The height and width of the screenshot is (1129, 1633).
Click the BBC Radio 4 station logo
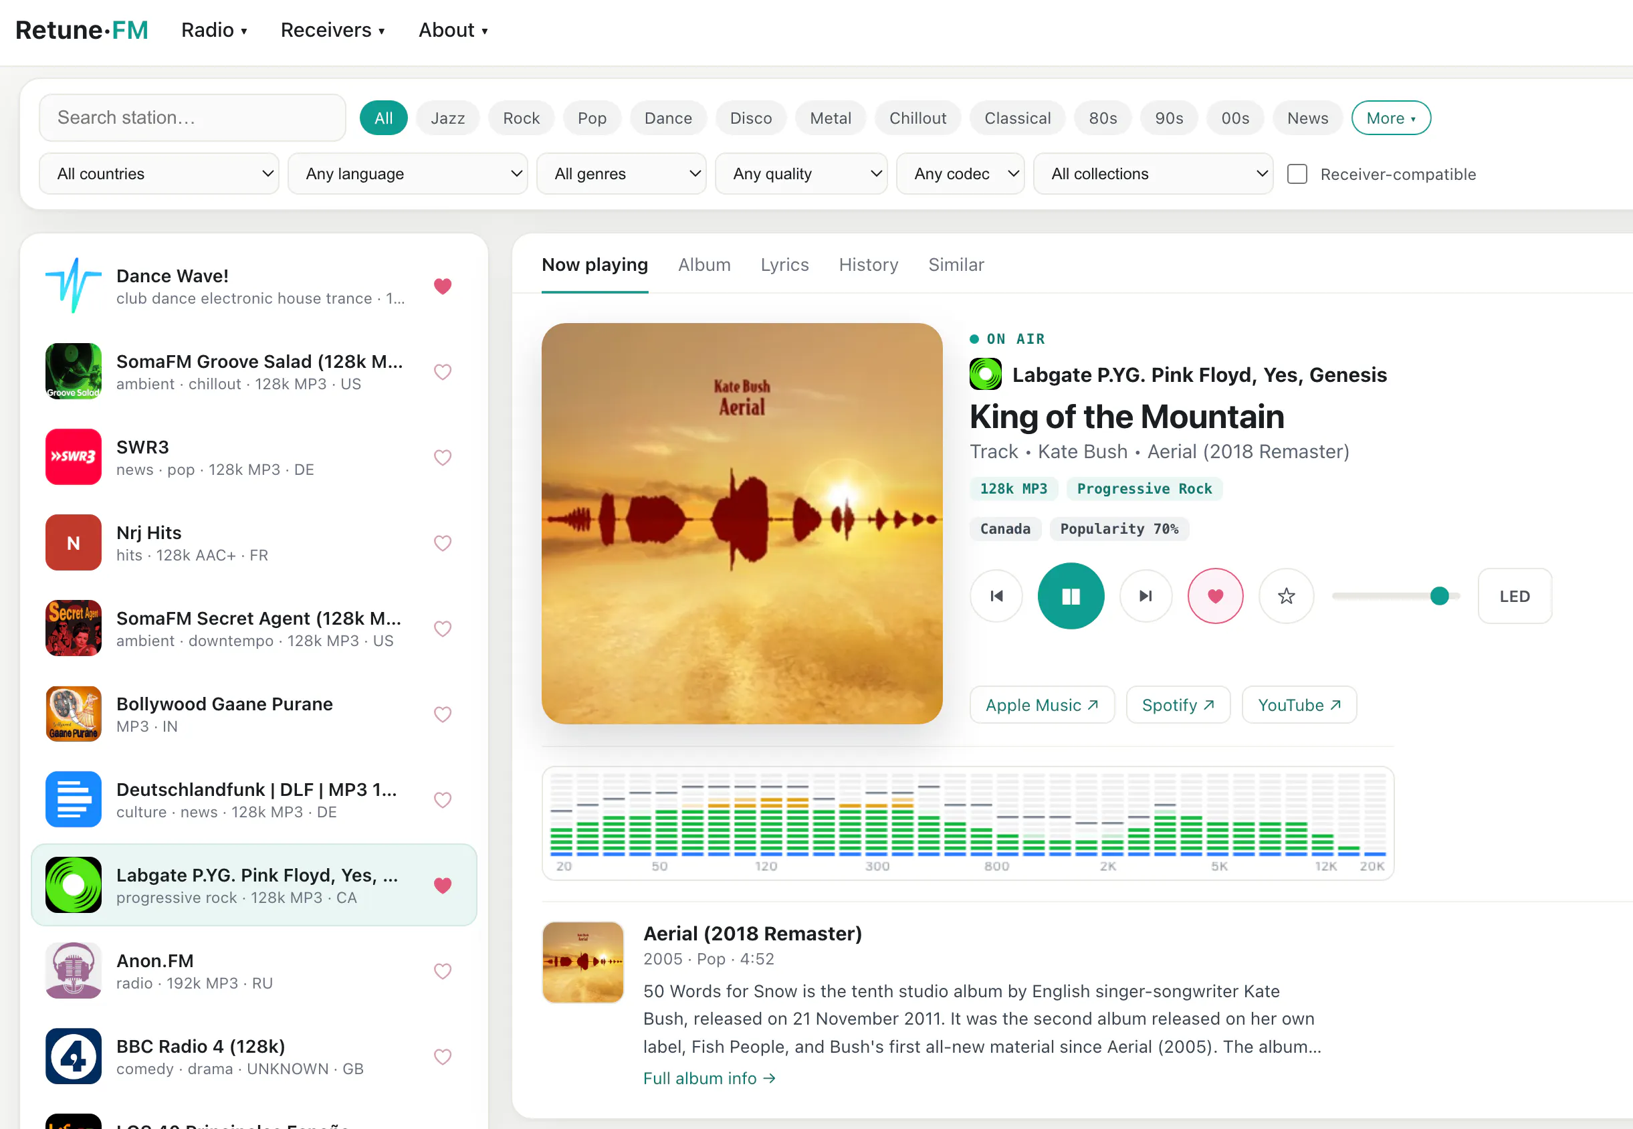pyautogui.click(x=74, y=1056)
